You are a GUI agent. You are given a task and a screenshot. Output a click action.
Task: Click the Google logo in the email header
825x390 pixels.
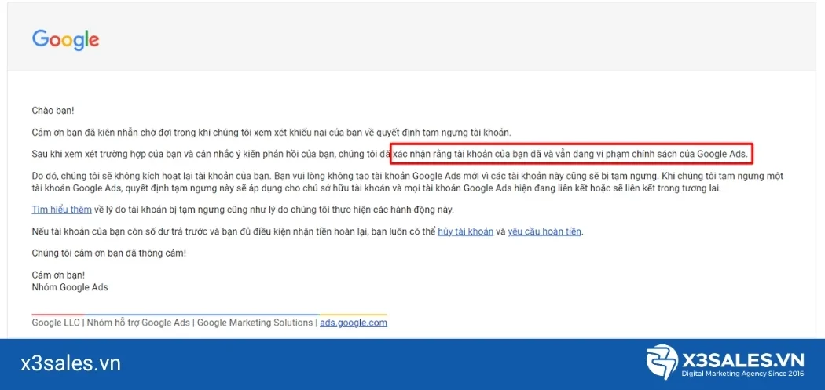66,40
